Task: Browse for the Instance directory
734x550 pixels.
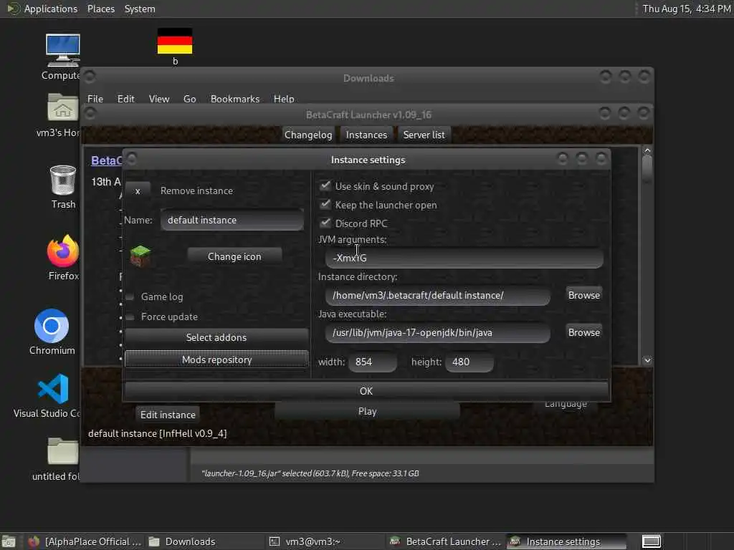Action: click(583, 295)
